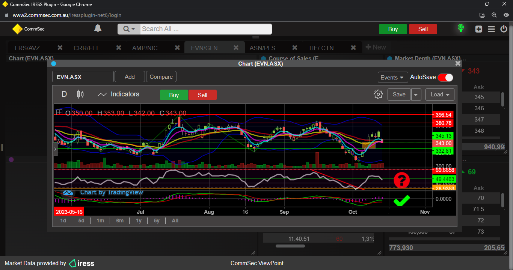Click the power logout icon
Image resolution: width=513 pixels, height=270 pixels.
point(504,29)
